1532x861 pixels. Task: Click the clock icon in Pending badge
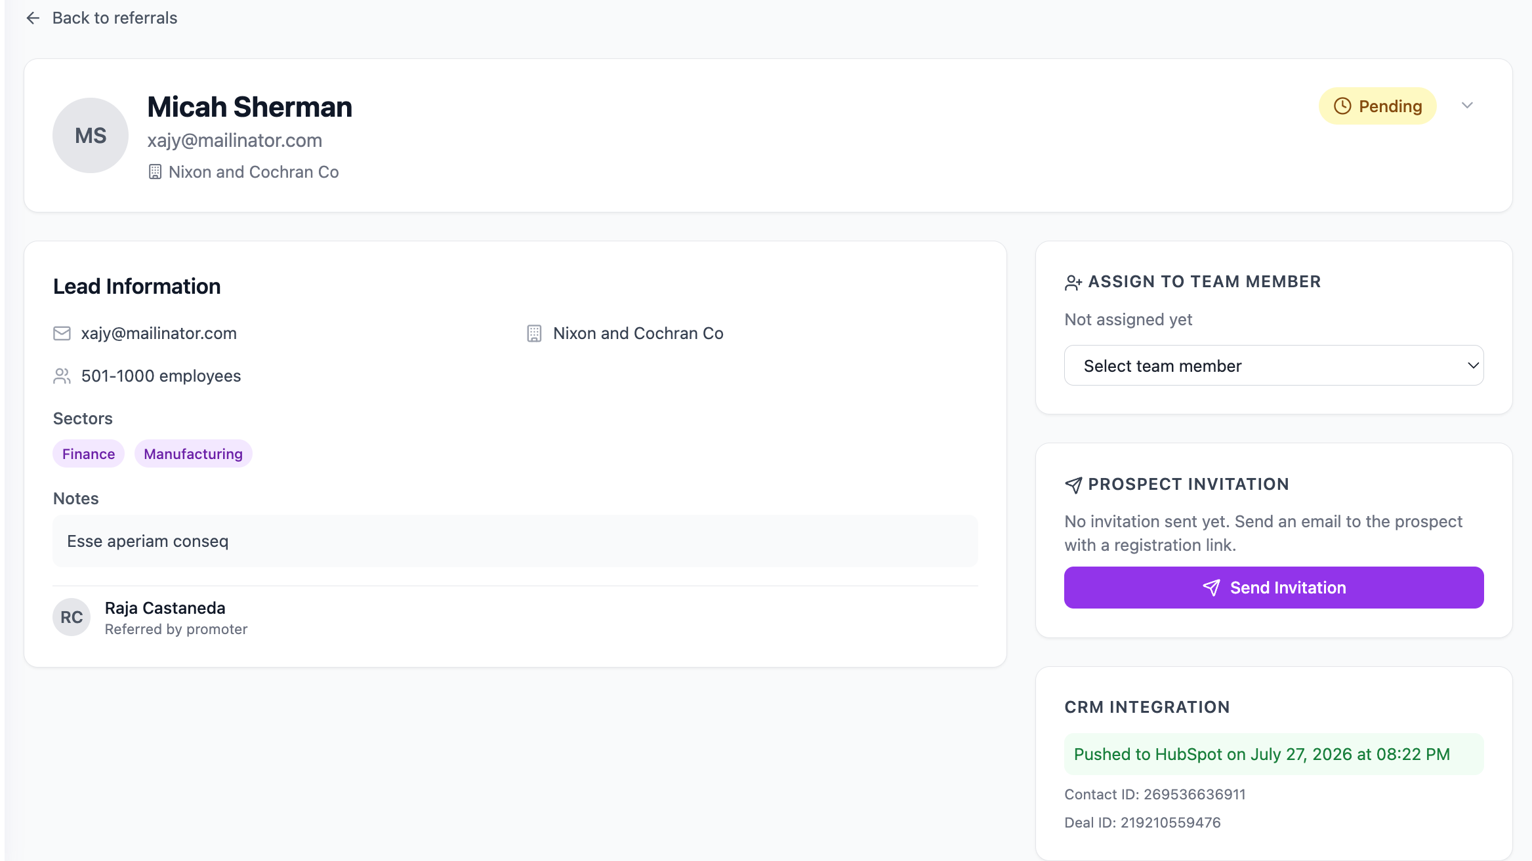[1342, 106]
